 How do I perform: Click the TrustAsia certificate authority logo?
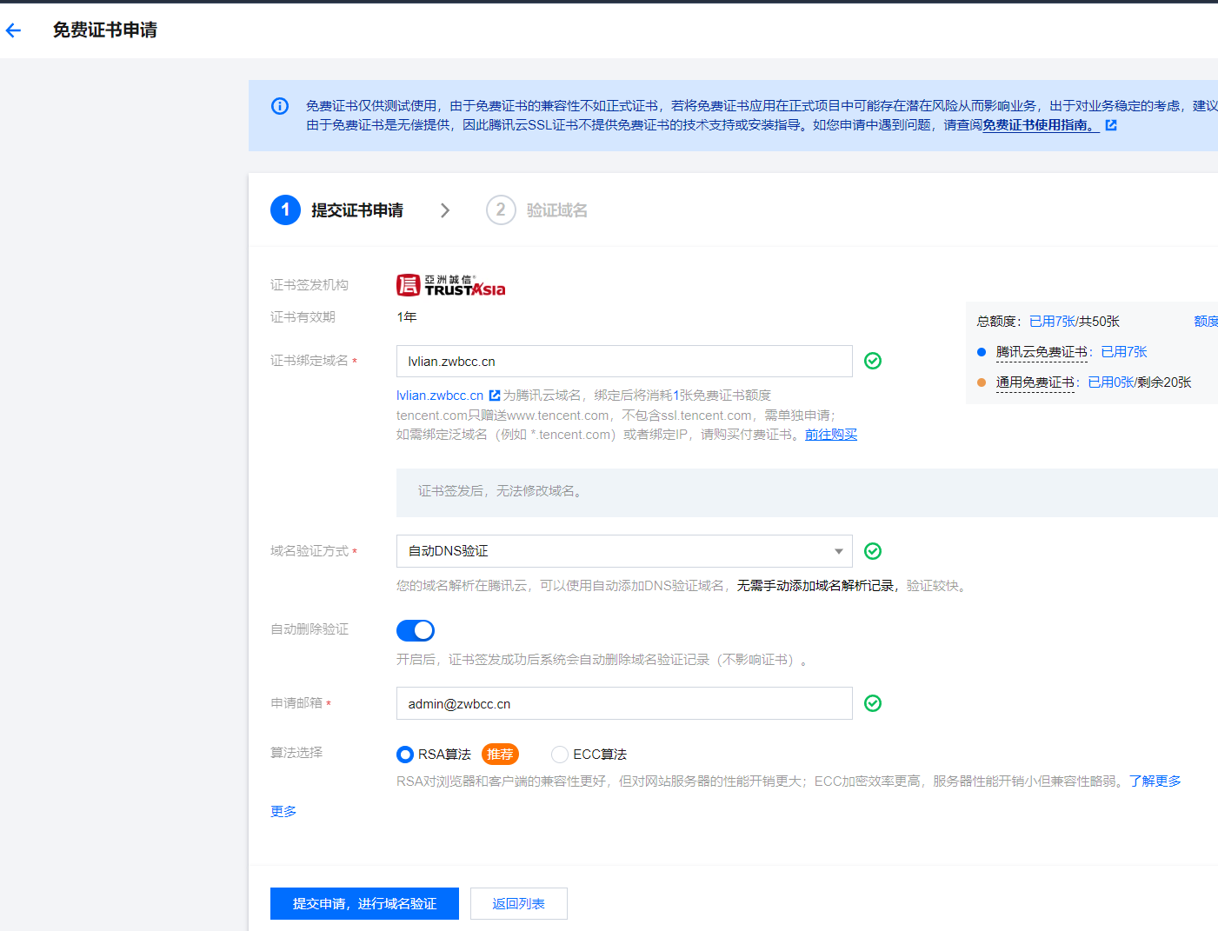pos(450,285)
